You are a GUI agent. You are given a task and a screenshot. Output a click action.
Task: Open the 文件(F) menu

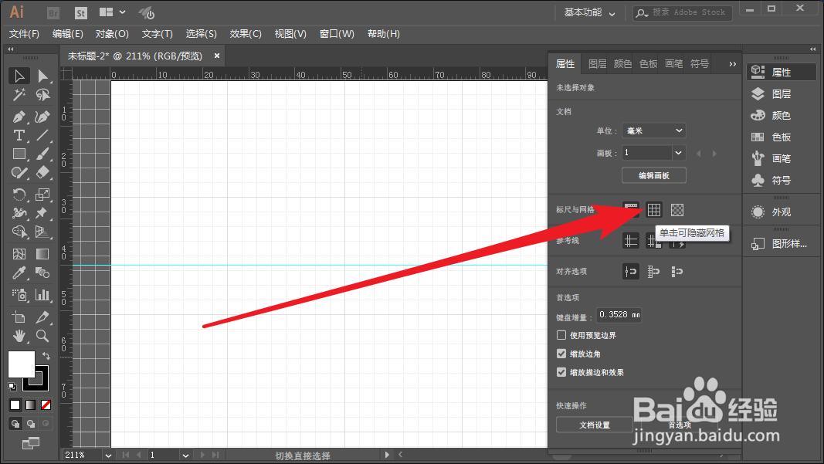click(x=24, y=34)
